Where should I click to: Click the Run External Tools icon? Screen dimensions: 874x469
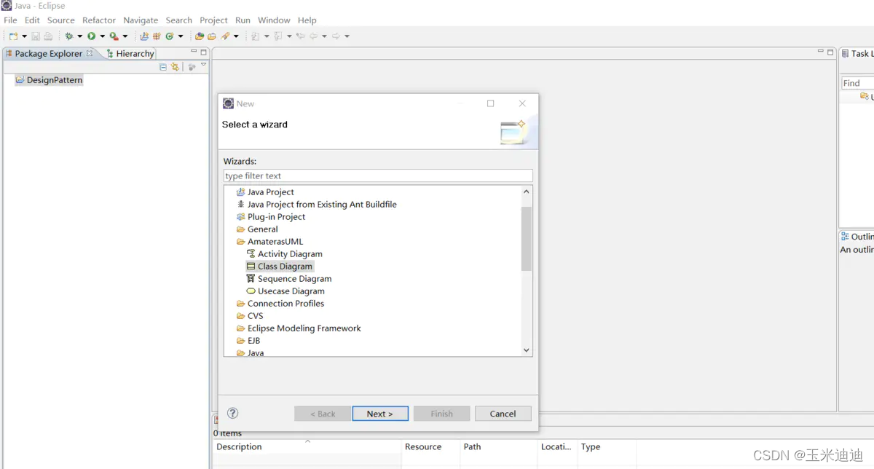click(x=114, y=36)
